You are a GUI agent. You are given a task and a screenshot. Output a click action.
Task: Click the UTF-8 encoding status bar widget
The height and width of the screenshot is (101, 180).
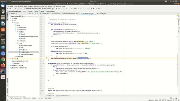[x=164, y=100]
